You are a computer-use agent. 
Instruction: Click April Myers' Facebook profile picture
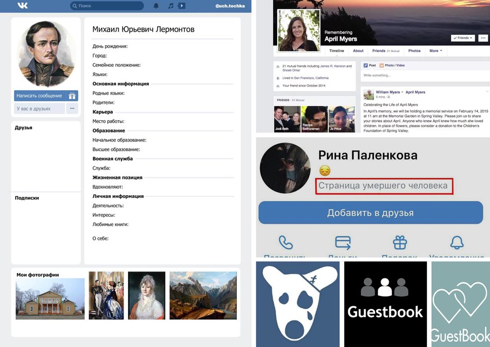(299, 30)
